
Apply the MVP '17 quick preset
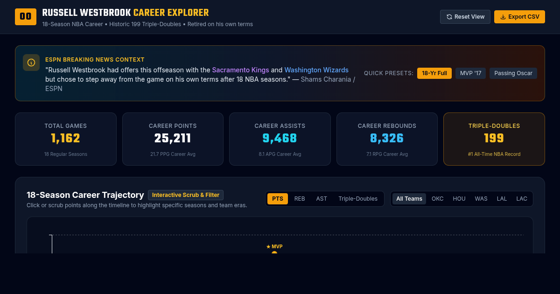point(470,73)
